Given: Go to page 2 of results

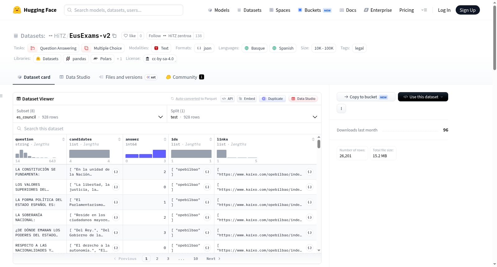Looking at the screenshot, I should click(x=157, y=259).
